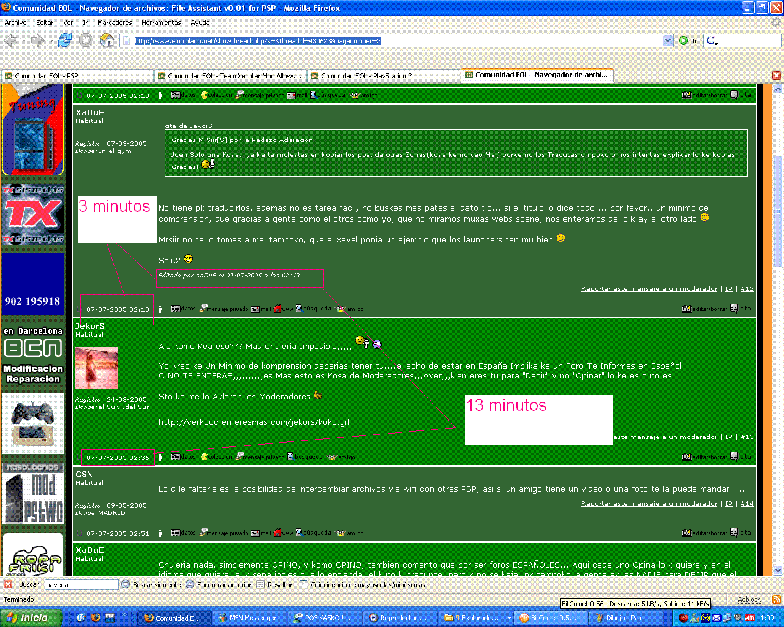Click the page's vertical scrollbar thumb

pos(778,212)
